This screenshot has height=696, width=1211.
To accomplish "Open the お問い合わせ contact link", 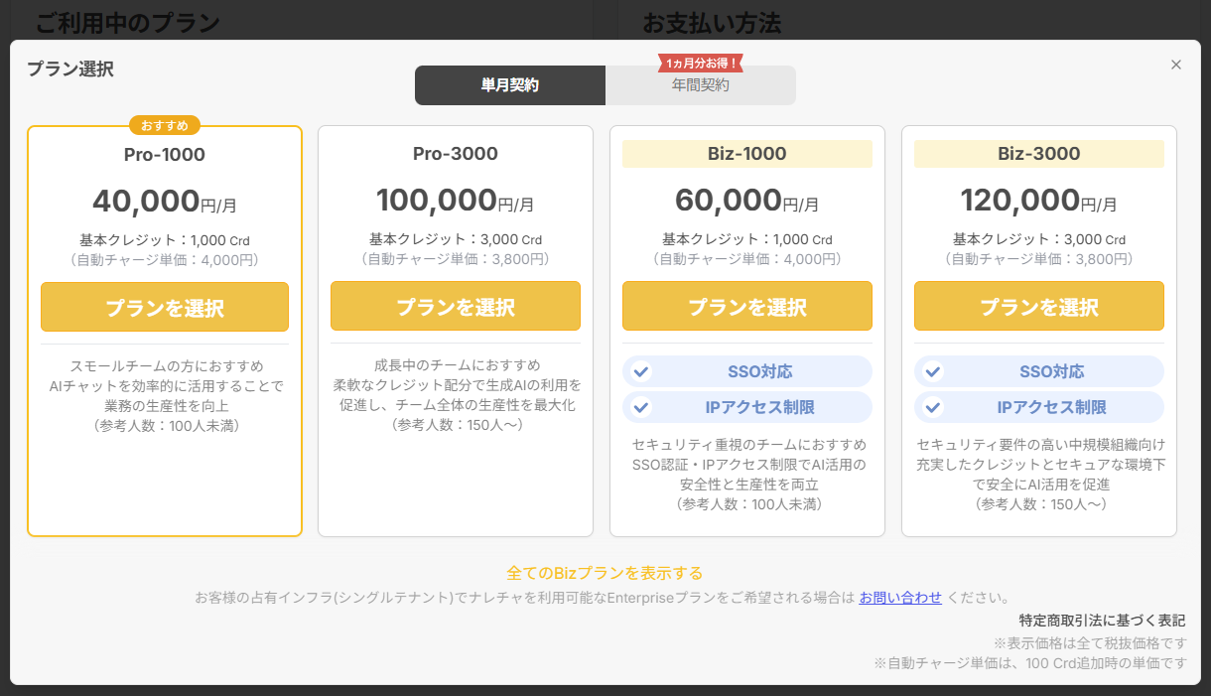I will coord(900,598).
